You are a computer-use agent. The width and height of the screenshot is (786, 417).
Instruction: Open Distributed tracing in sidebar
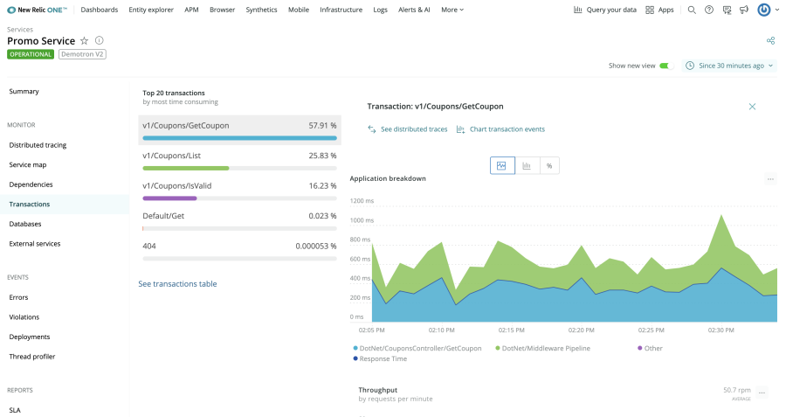click(x=38, y=145)
